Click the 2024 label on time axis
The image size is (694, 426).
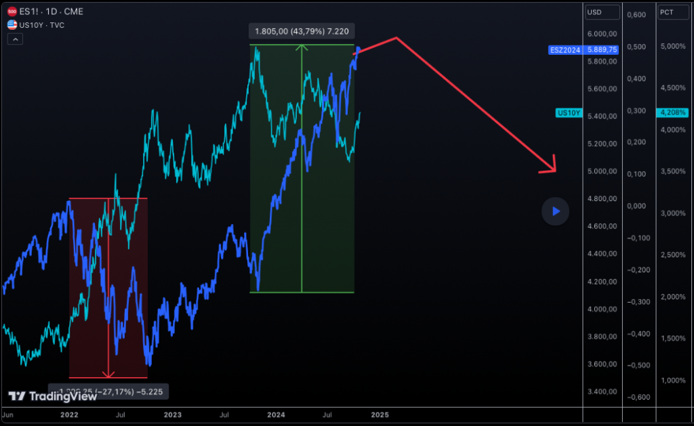(x=275, y=414)
